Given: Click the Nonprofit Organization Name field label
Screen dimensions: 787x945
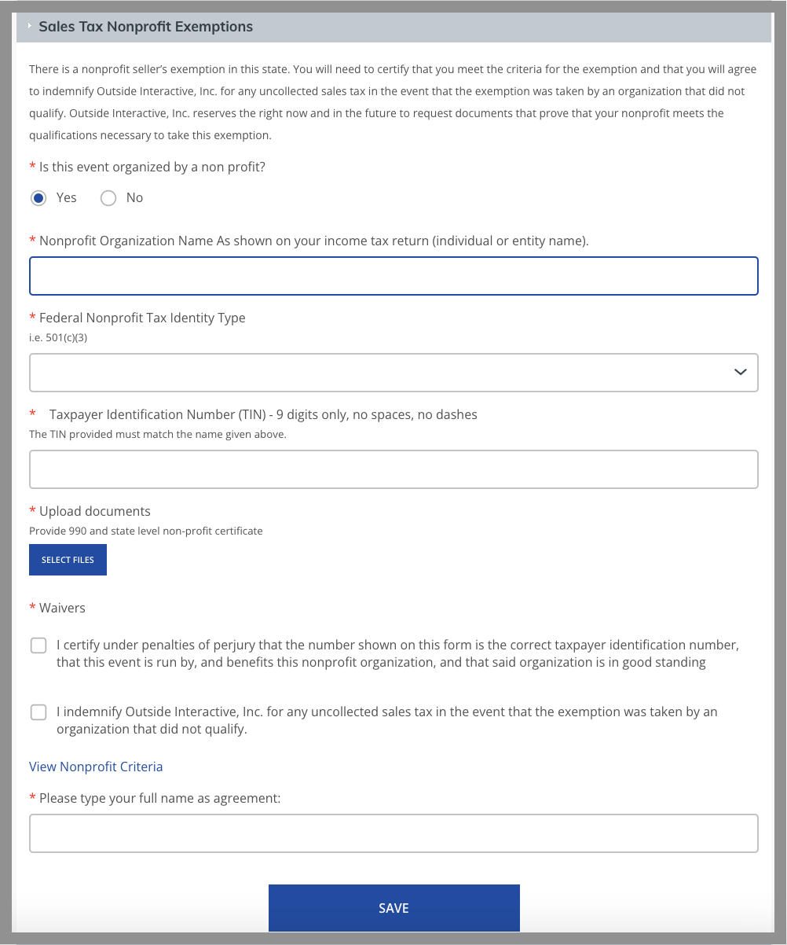Looking at the screenshot, I should tap(313, 241).
